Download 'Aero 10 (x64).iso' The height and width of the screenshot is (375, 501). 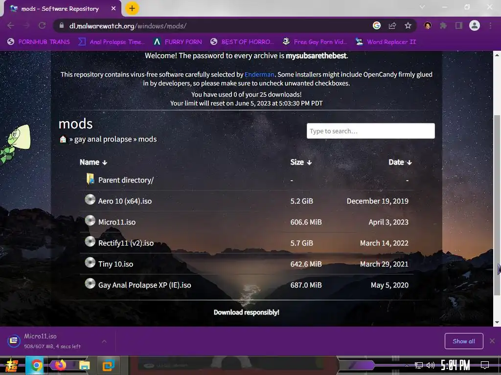coord(125,201)
